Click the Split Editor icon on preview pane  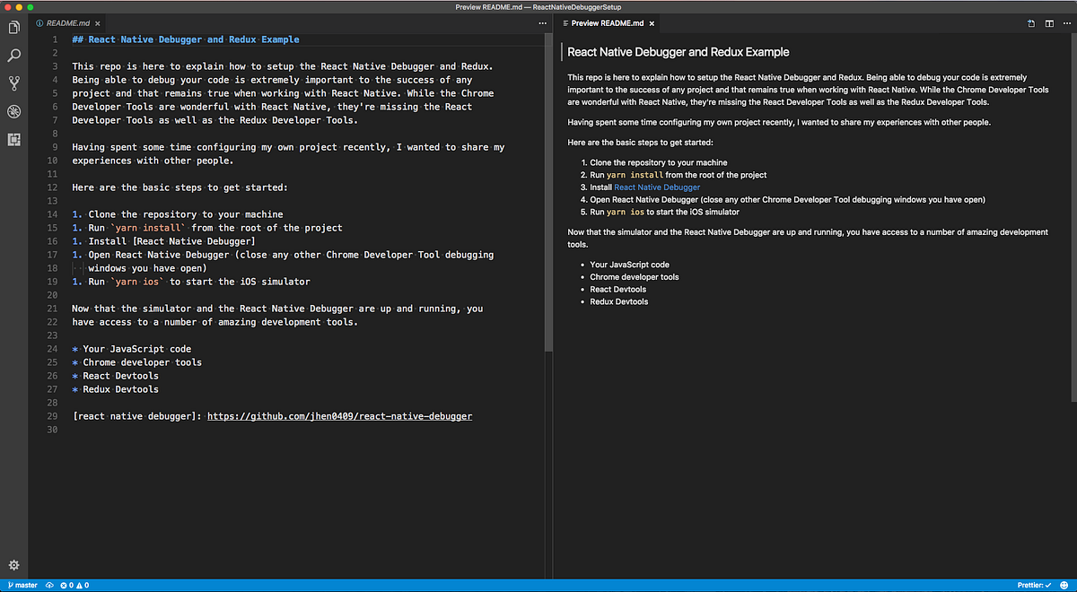click(1049, 23)
